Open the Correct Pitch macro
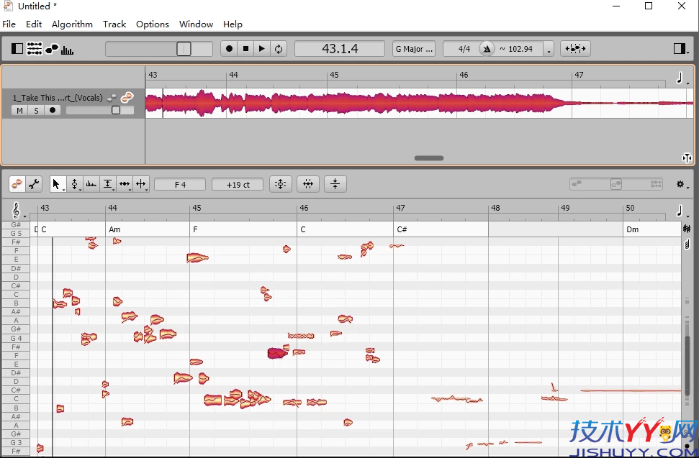Screen dimensions: 699x458 tap(280, 184)
